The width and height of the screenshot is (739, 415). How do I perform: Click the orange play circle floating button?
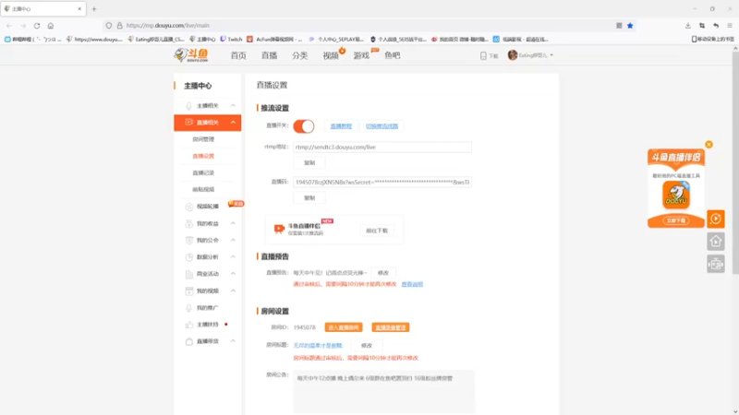715,219
